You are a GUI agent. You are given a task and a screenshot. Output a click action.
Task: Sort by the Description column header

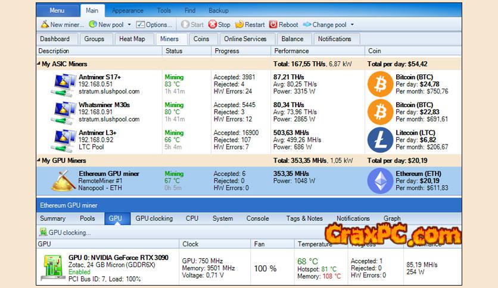click(x=99, y=51)
